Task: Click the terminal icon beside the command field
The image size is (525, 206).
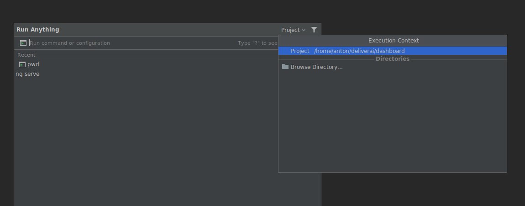Action: coord(23,43)
